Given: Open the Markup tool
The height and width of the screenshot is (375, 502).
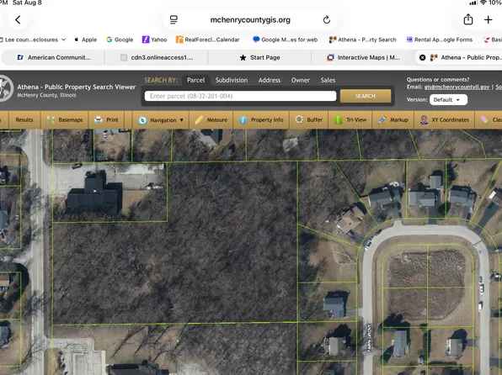Looking at the screenshot, I should click(x=393, y=120).
